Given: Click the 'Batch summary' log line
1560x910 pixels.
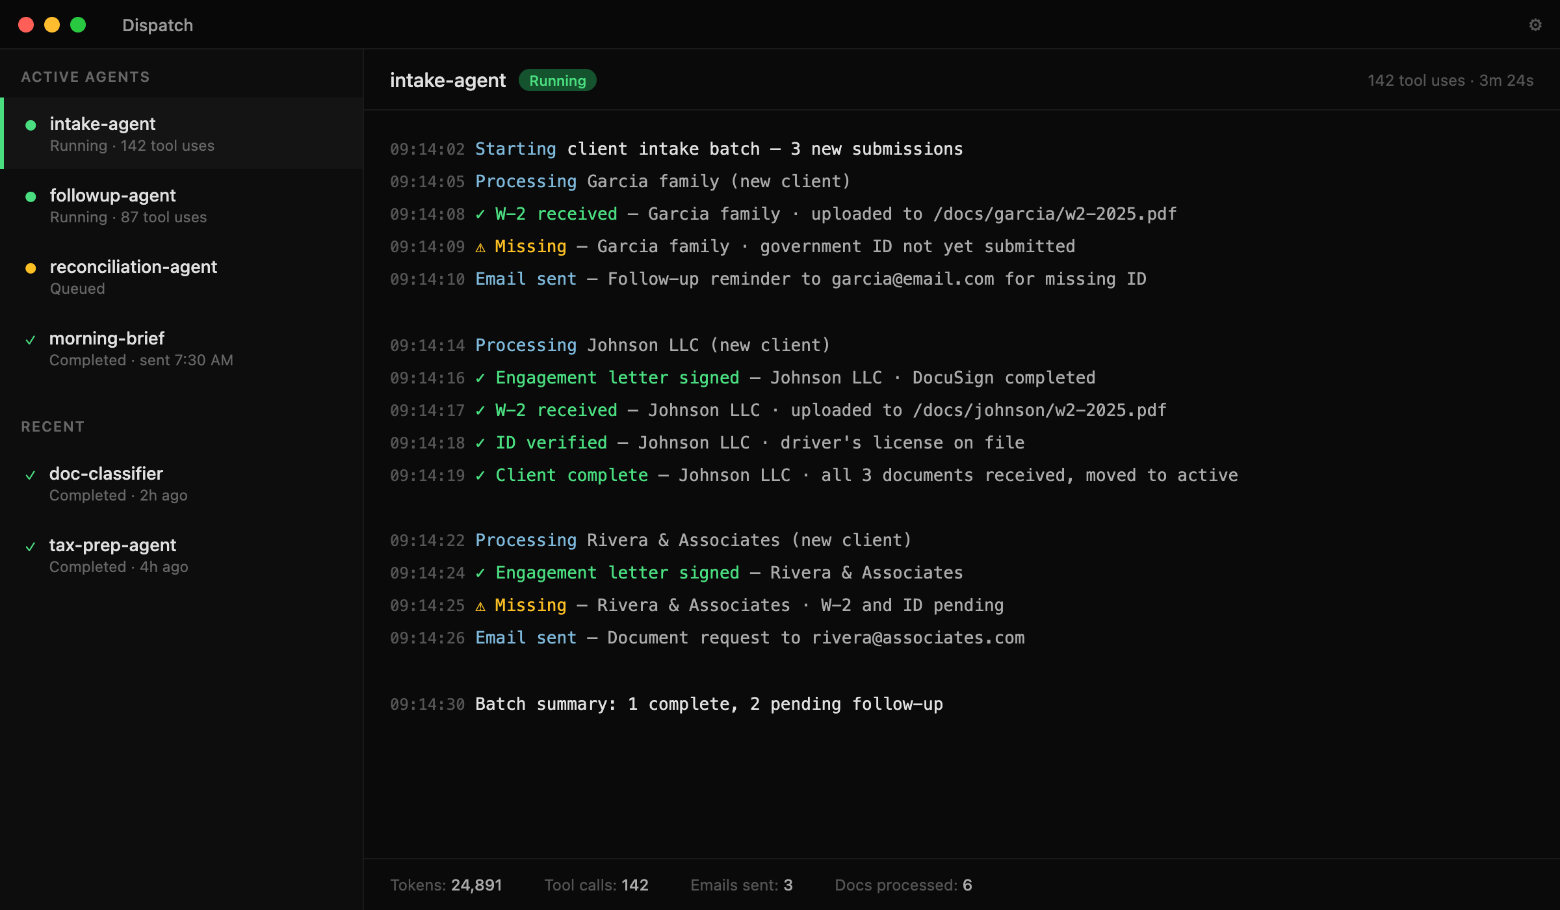Looking at the screenshot, I should click(666, 704).
